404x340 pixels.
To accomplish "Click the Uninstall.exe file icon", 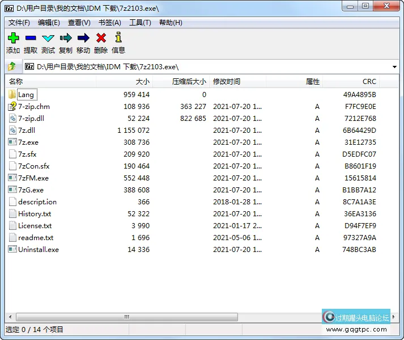I will click(x=12, y=249).
